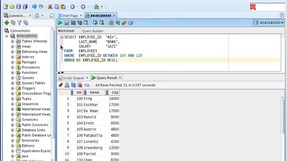Open the tab list dropdown at right
Viewport: 287px width, 161px height.
(x=282, y=15)
